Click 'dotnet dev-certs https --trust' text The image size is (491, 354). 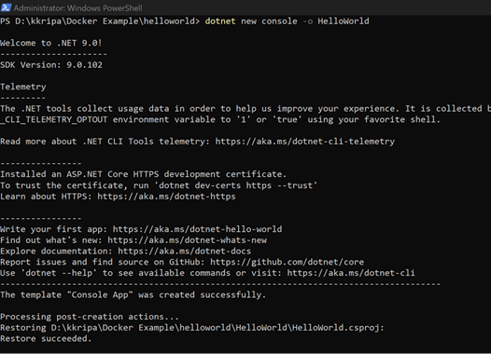coord(236,185)
